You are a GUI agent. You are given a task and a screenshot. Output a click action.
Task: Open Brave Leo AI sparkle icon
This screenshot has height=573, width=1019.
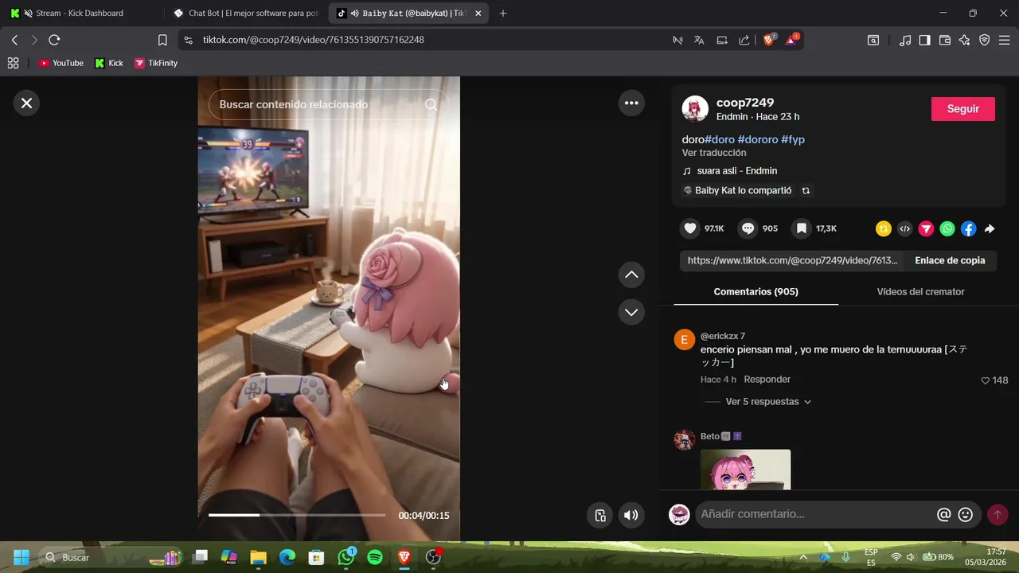click(x=965, y=40)
